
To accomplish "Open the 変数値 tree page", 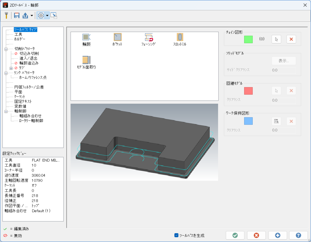I will (20, 106).
